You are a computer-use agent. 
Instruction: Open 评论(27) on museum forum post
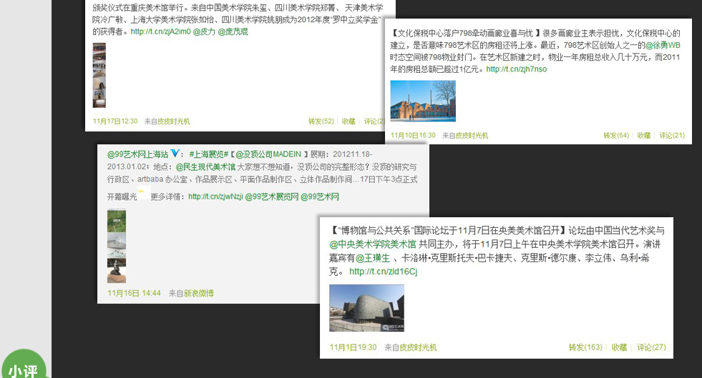click(x=651, y=347)
